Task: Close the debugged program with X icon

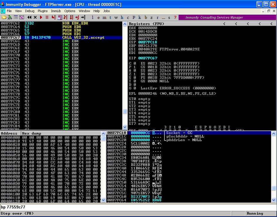Action: click(35, 17)
